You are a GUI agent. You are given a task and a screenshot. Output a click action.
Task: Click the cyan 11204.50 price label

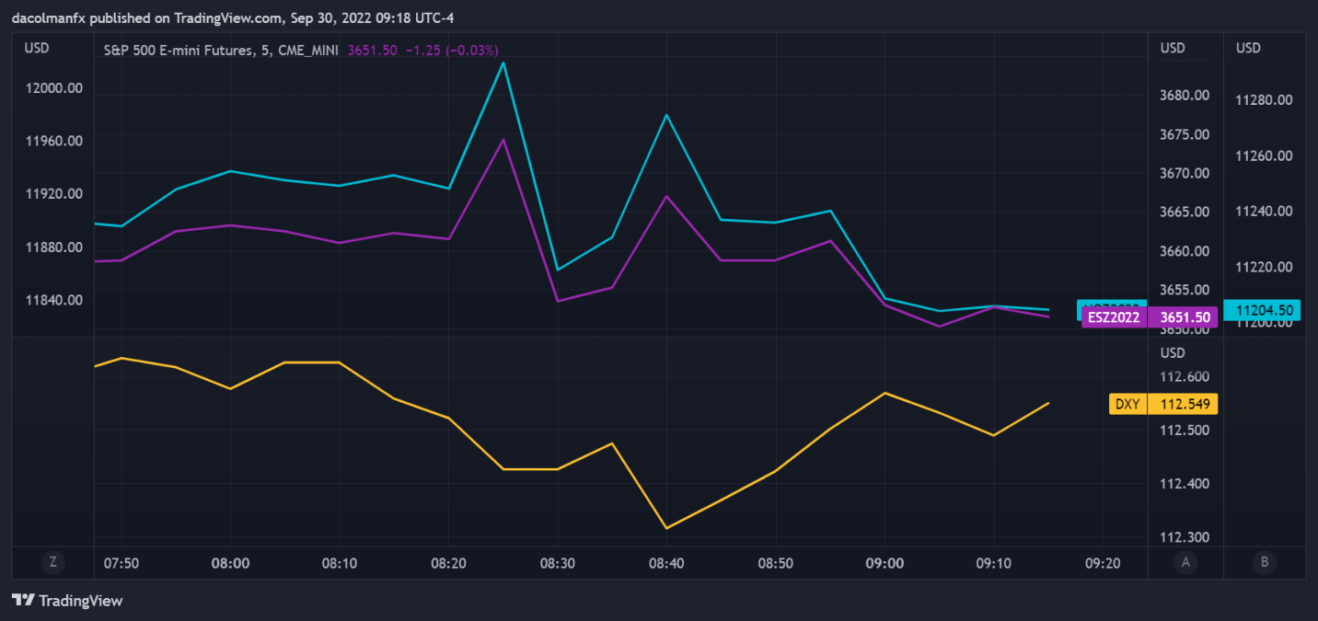click(1262, 310)
